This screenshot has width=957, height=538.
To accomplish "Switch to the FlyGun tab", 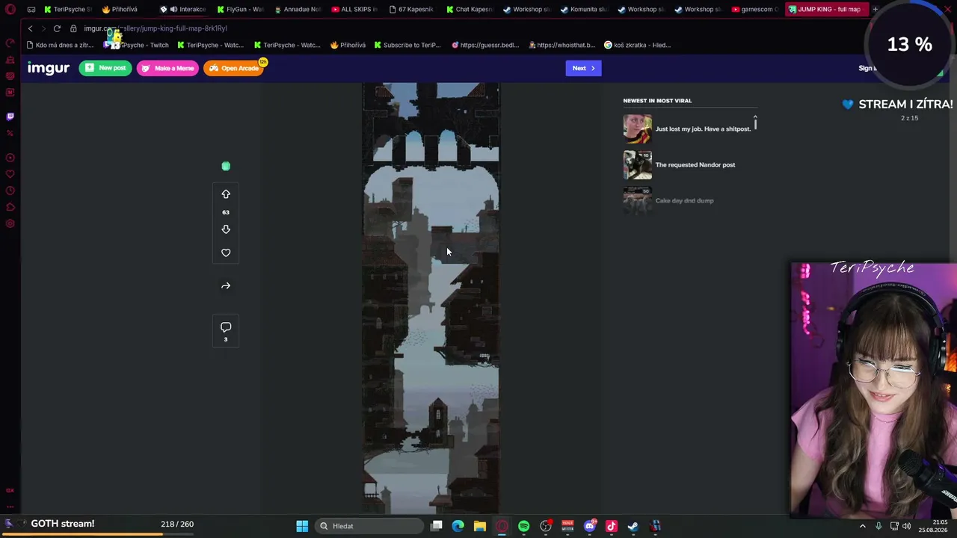I will point(240,10).
